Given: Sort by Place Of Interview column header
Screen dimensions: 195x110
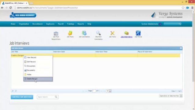Looking at the screenshot, I should pyautogui.click(x=159, y=52).
